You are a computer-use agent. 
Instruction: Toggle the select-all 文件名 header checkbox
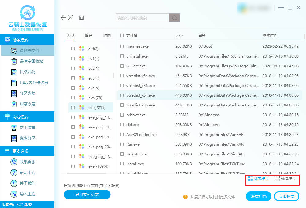pyautogui.click(x=122, y=35)
